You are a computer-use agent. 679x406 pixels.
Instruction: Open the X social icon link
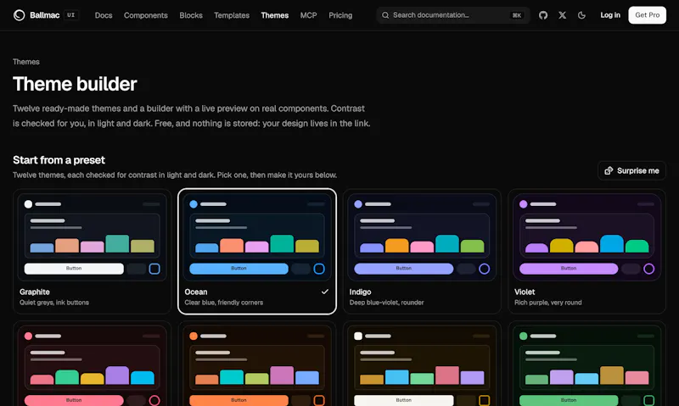(562, 15)
